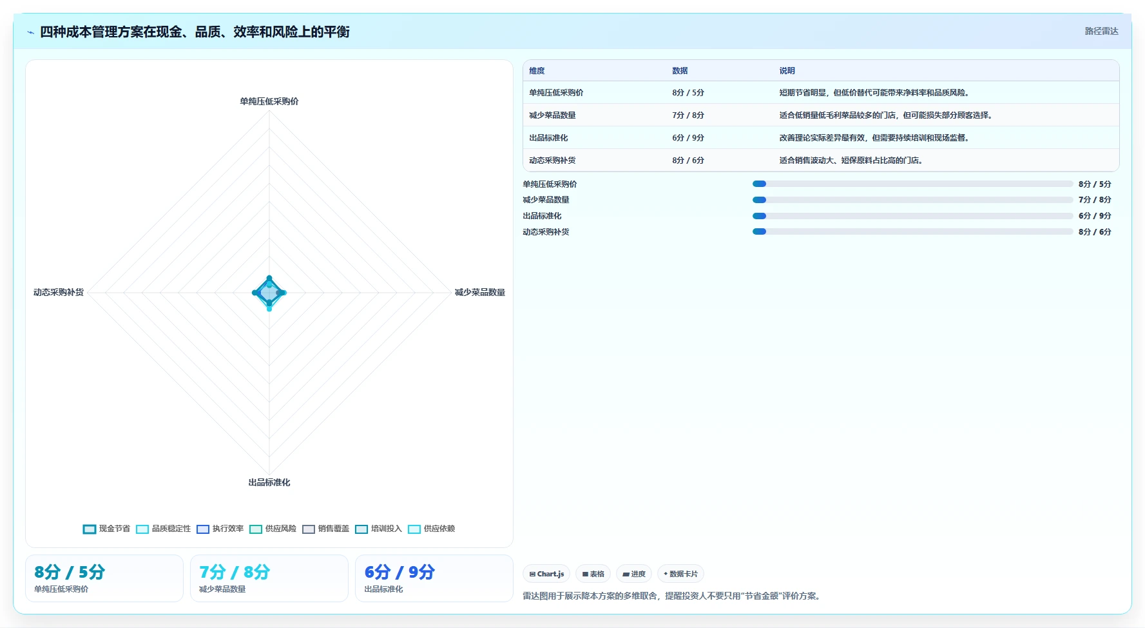The height and width of the screenshot is (628, 1145).
Task: Toggle the 品质稳定性 legend entry
Action: pyautogui.click(x=163, y=529)
